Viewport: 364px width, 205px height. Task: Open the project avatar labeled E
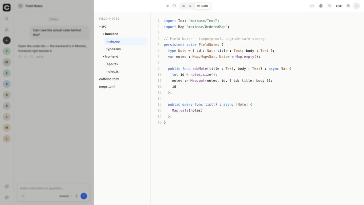tap(7, 73)
